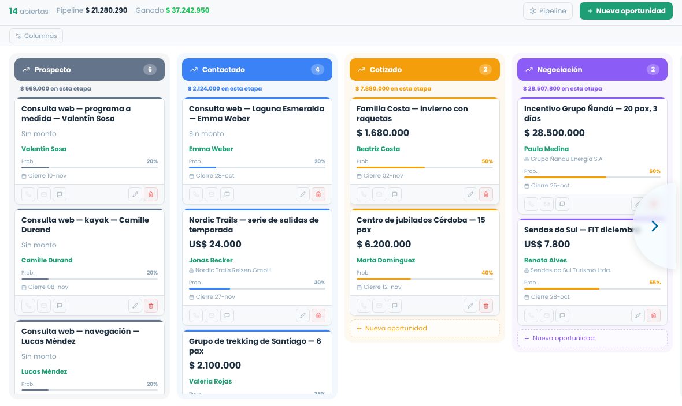Click the $ 28.500.000 amount
This screenshot has height=406, width=682.
point(554,133)
